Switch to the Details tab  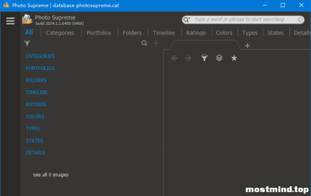click(x=302, y=33)
